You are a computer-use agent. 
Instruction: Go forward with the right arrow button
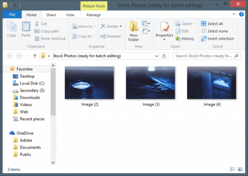click(19, 56)
